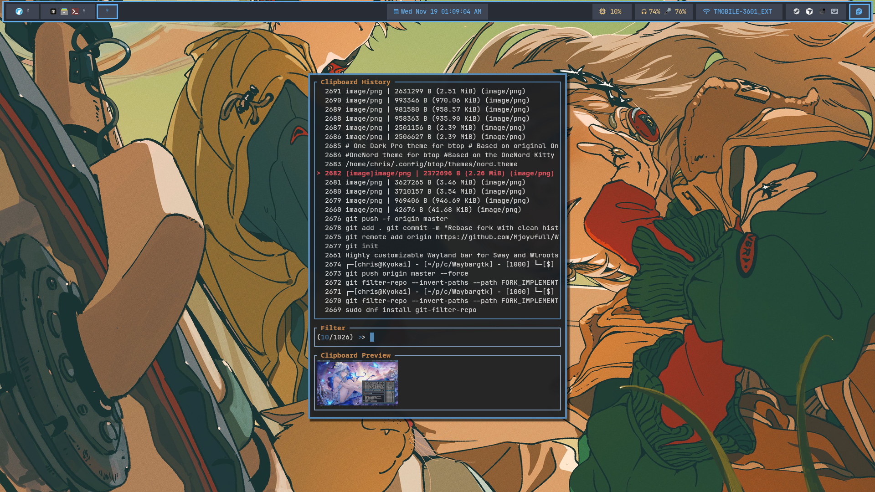Viewport: 875px width, 492px height.
Task: Open the TMOBILE-3601_EXT wifi network module
Action: click(738, 11)
